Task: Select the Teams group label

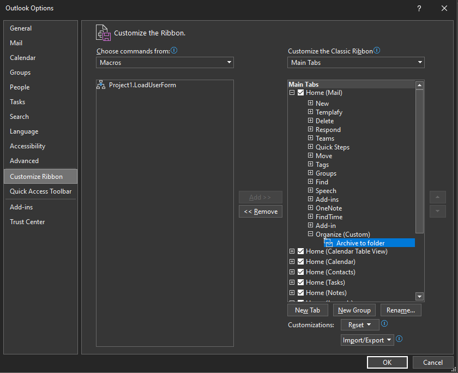Action: pos(325,138)
